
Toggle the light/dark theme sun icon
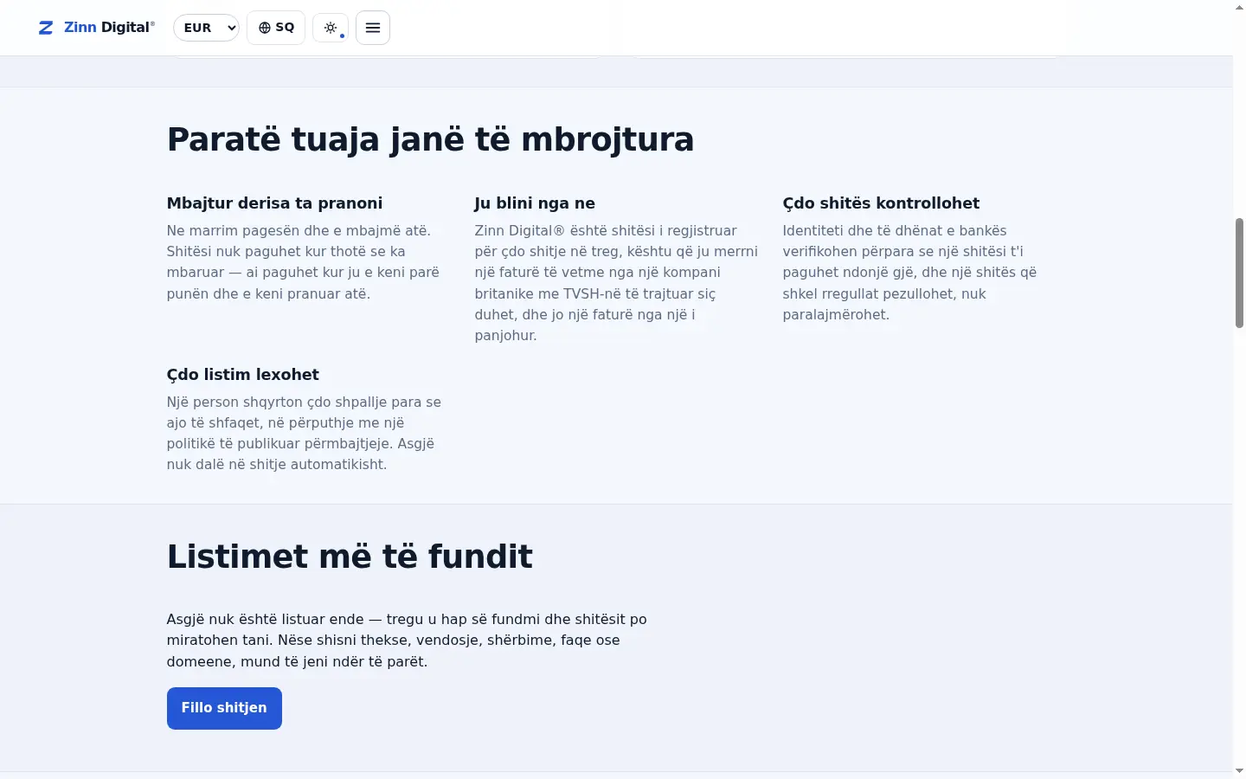(x=331, y=28)
